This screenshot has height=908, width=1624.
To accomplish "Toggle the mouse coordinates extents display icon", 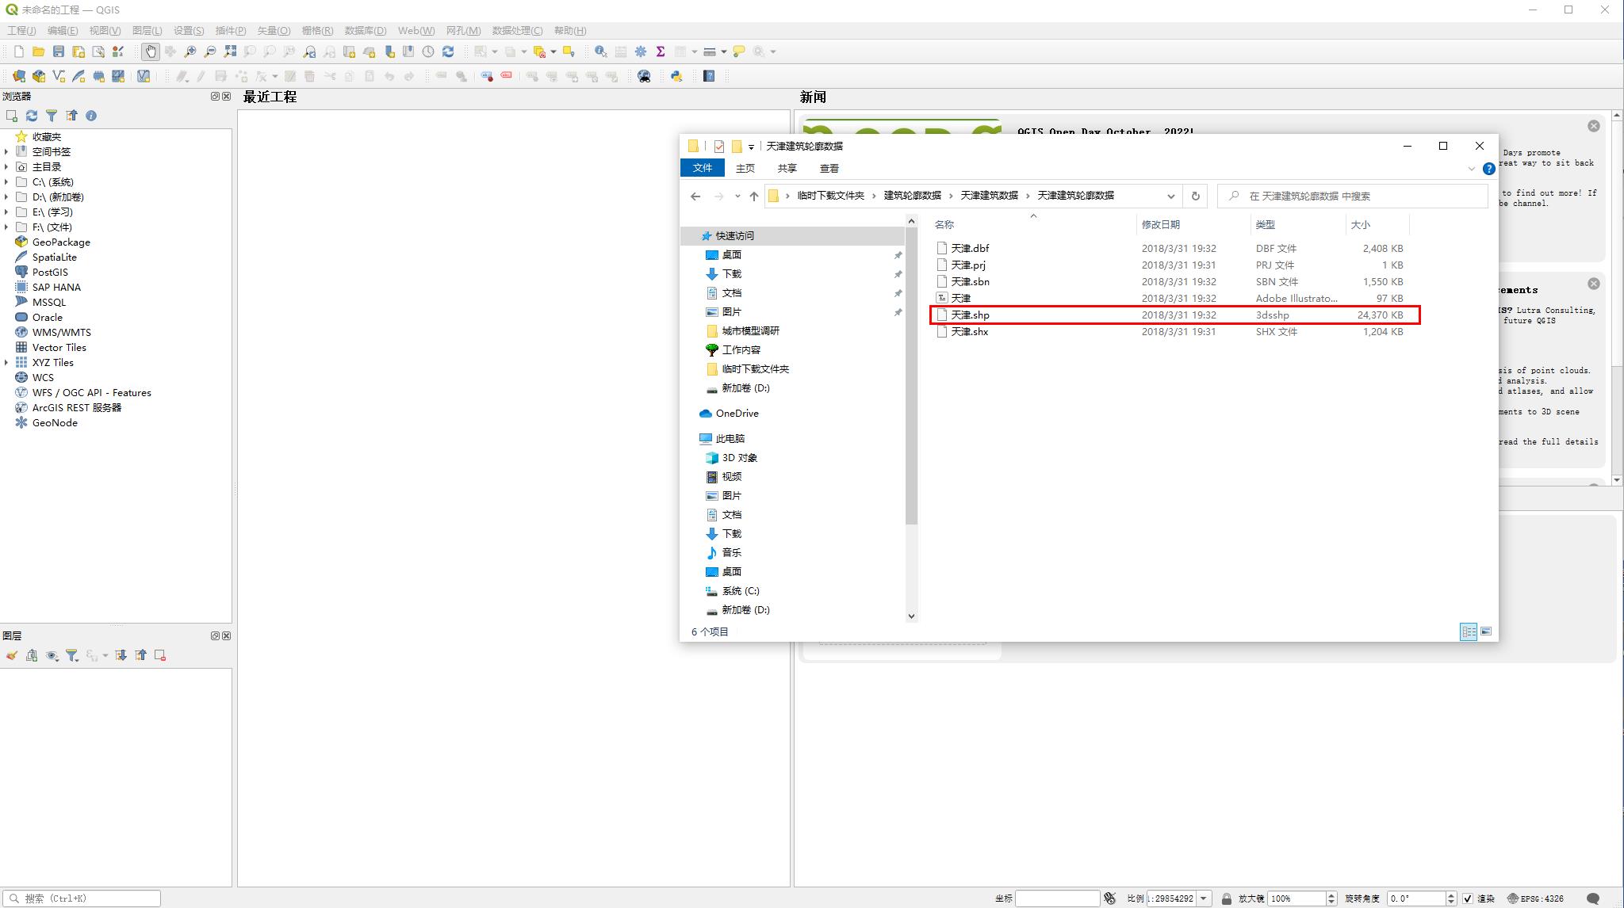I will pyautogui.click(x=1110, y=898).
